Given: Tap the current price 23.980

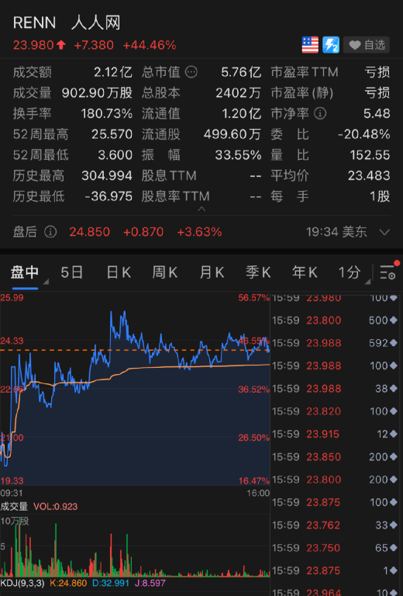Looking at the screenshot, I should click(x=33, y=45).
